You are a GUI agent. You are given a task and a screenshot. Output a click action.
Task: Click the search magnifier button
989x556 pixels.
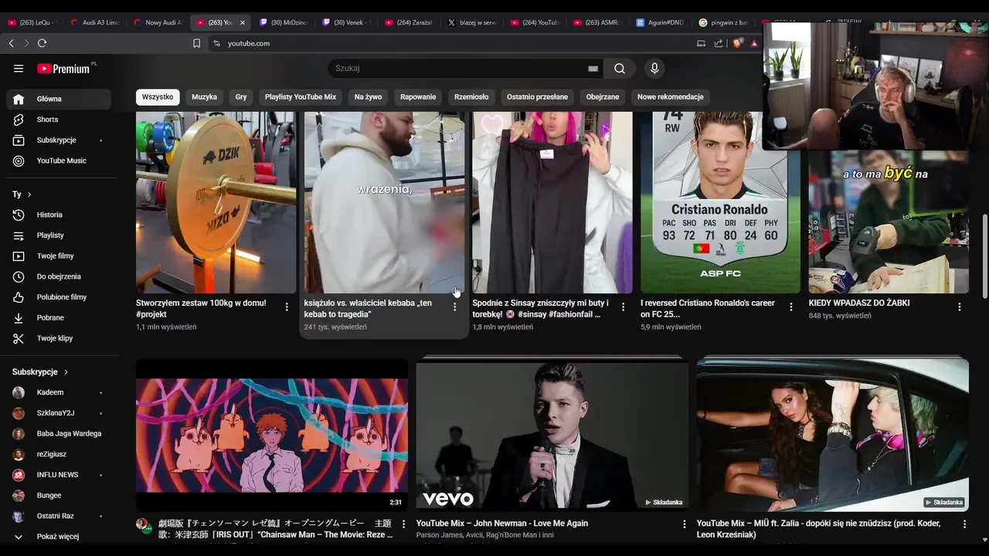(620, 69)
